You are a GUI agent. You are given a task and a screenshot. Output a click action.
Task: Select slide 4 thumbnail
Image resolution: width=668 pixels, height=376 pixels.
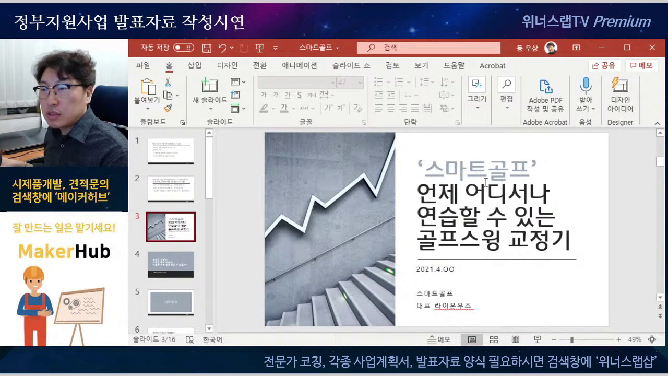(171, 265)
